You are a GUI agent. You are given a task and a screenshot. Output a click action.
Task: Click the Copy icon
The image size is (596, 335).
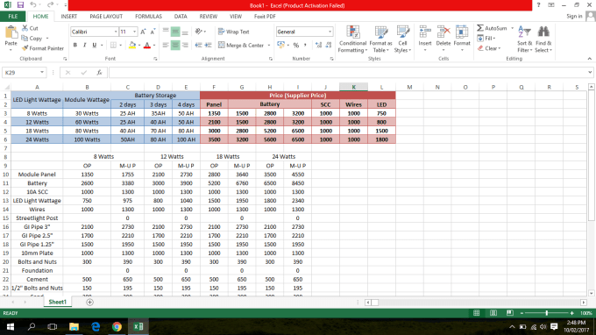coord(25,38)
